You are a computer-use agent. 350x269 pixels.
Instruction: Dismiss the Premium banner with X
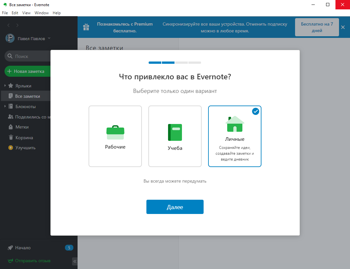point(343,27)
